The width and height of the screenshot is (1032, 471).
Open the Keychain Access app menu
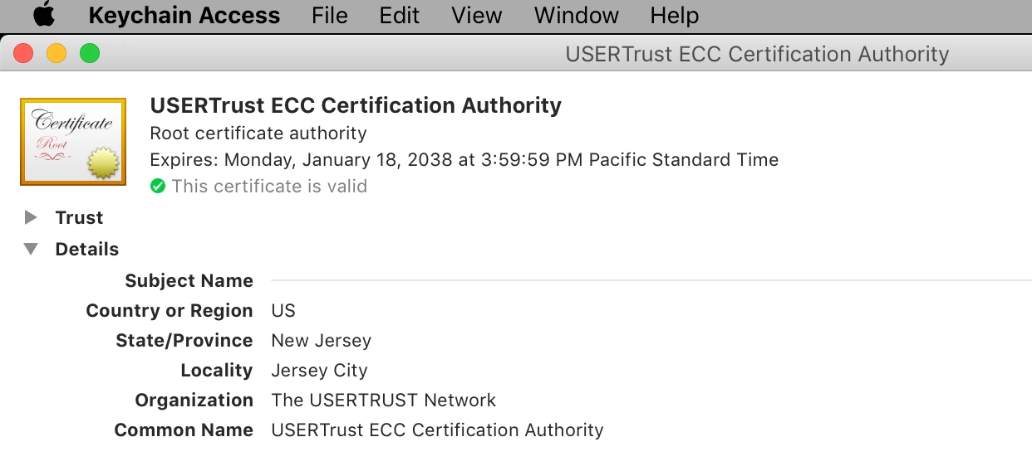point(184,15)
